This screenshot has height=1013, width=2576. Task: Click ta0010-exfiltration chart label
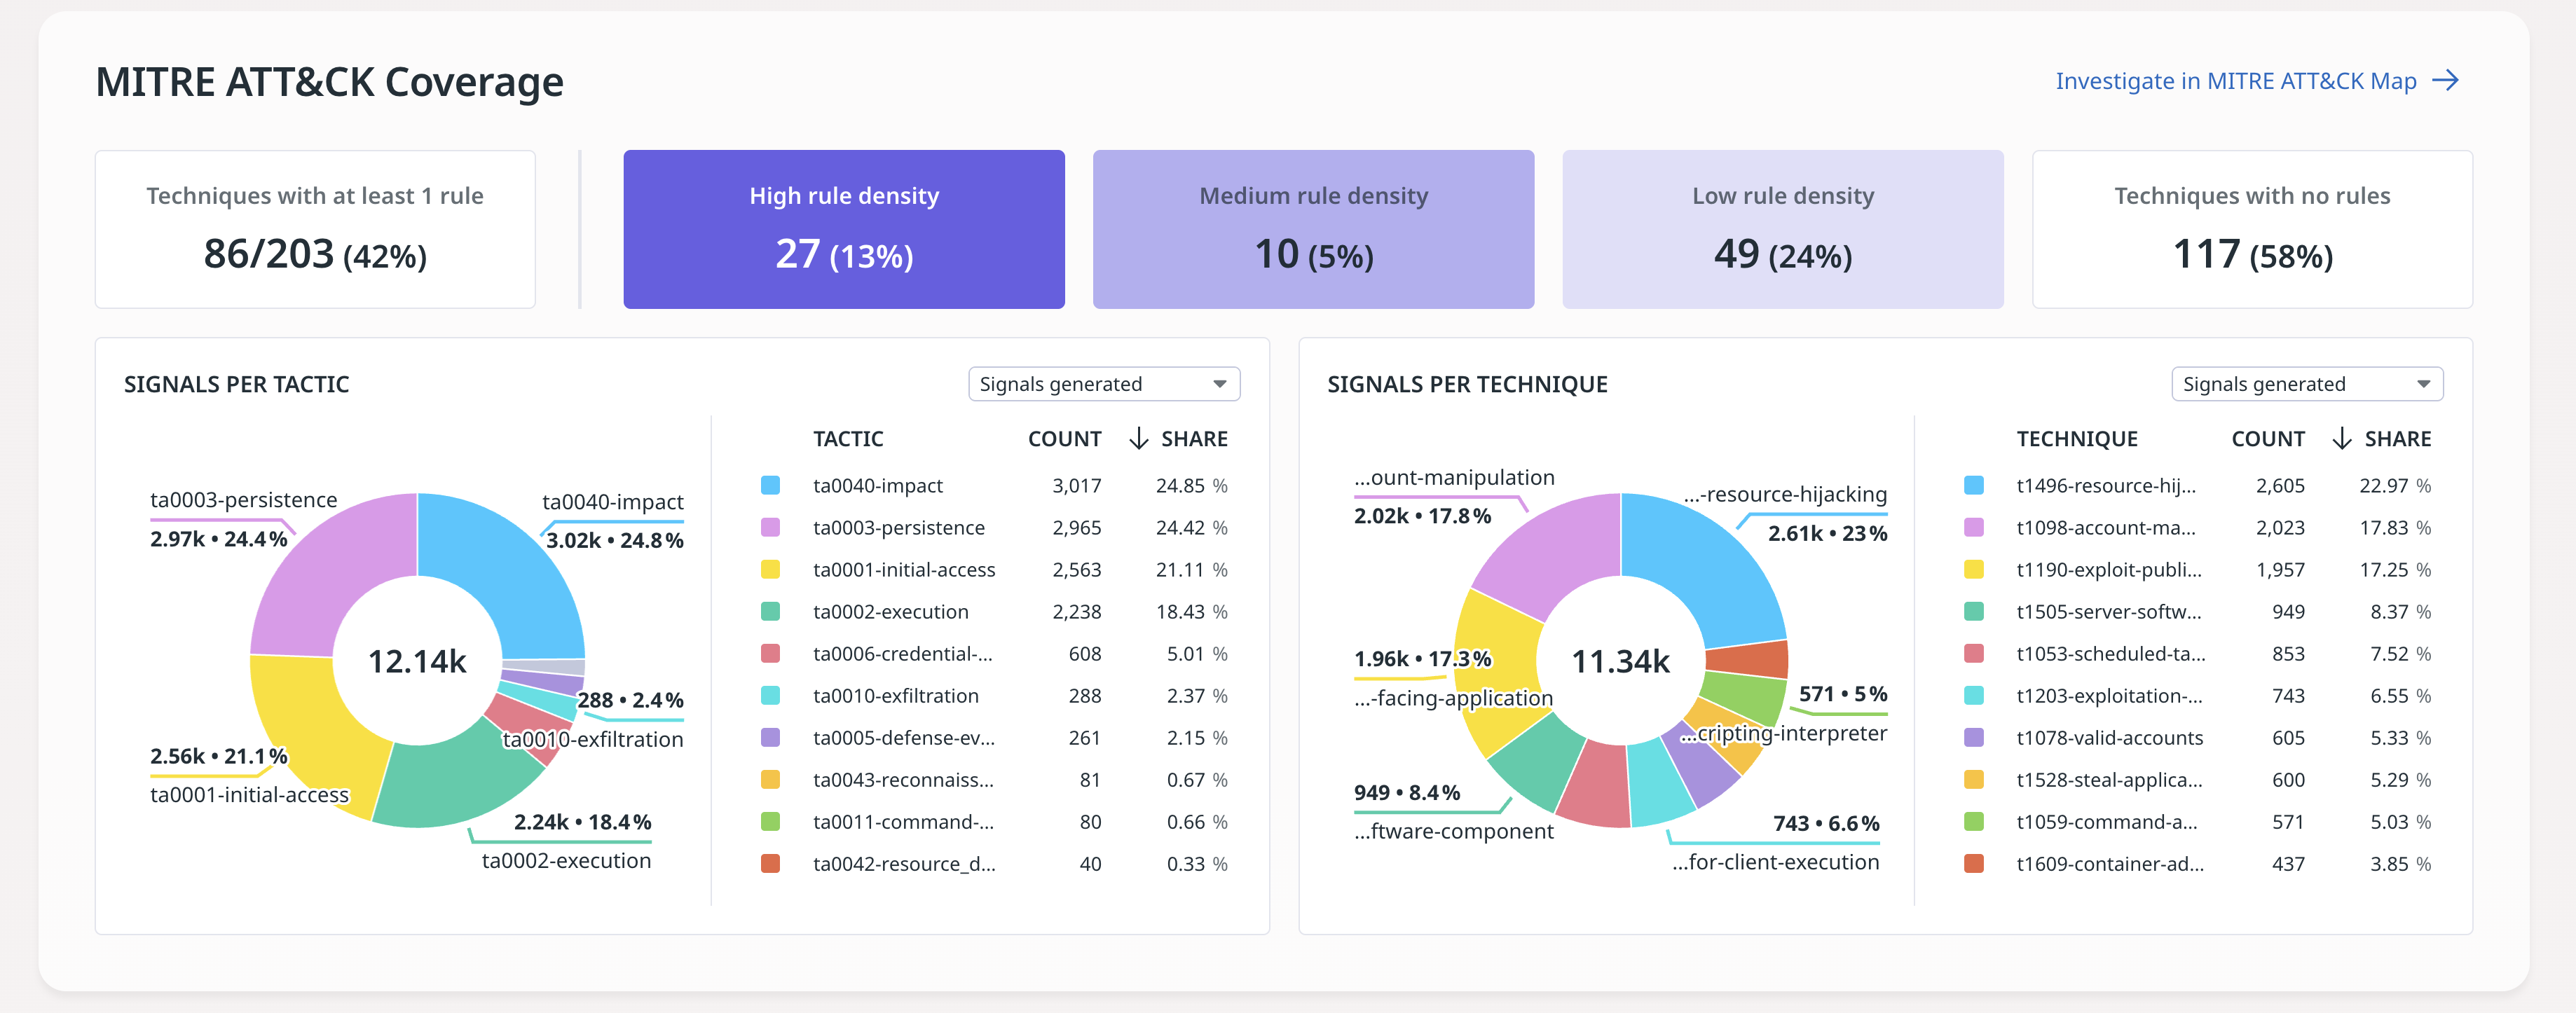(592, 739)
